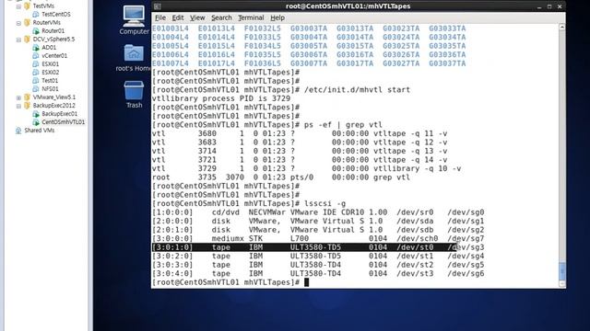
Task: Open root's Home folder icon
Action: pyautogui.click(x=134, y=53)
